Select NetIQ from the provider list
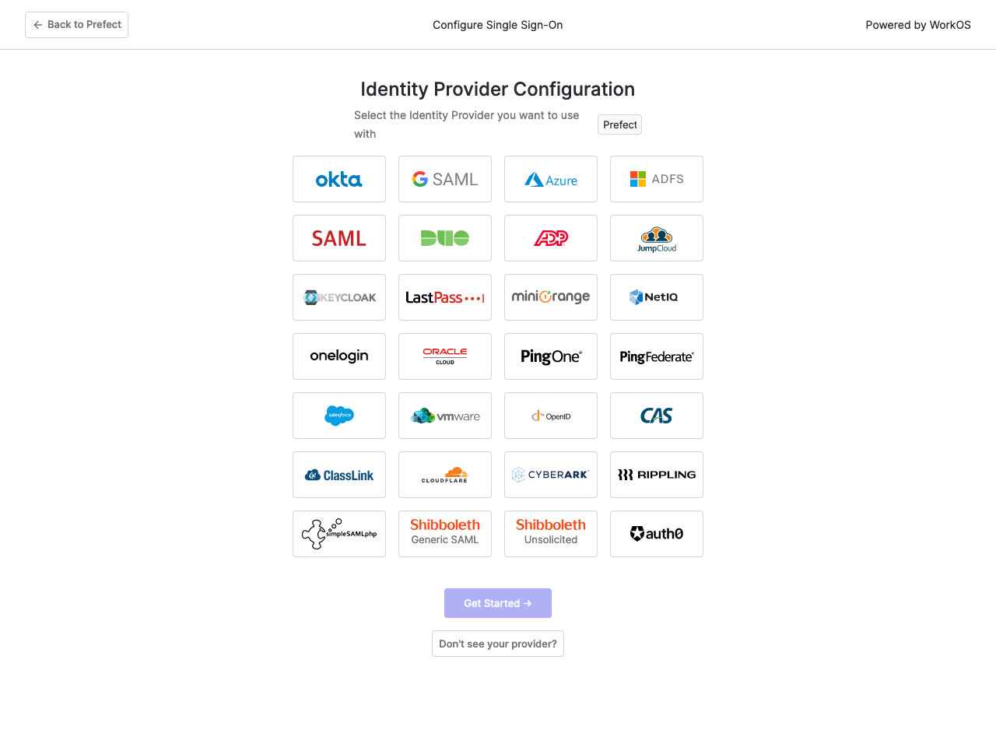 657,297
